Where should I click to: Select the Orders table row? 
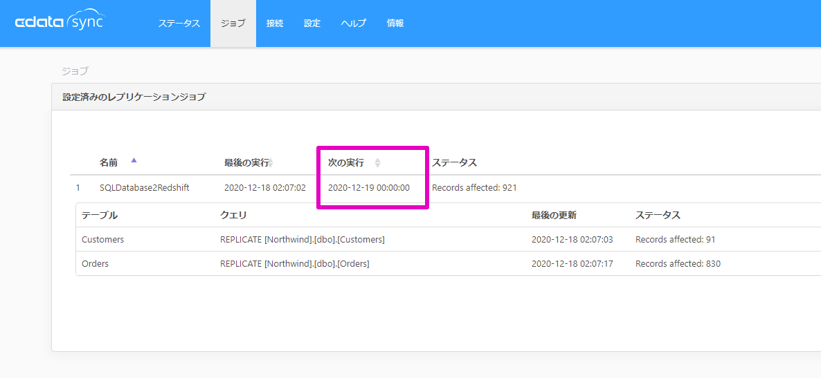point(448,264)
